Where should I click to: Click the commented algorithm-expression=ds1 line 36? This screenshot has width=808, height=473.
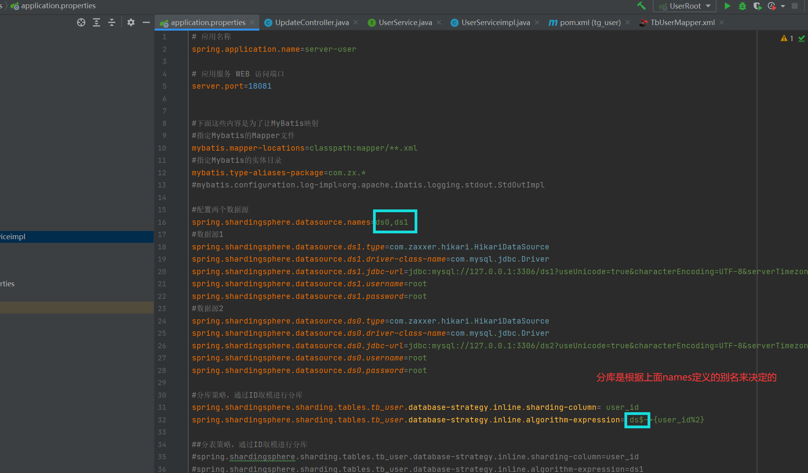417,469
